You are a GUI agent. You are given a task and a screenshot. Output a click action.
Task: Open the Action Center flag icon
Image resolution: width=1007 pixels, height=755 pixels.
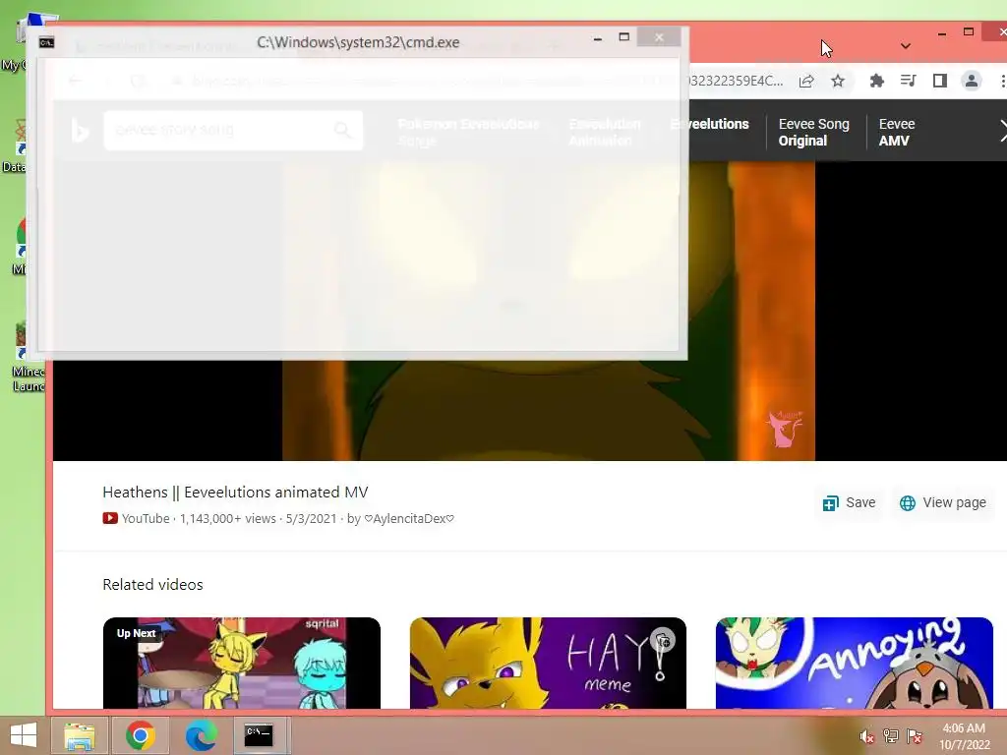pos(915,736)
